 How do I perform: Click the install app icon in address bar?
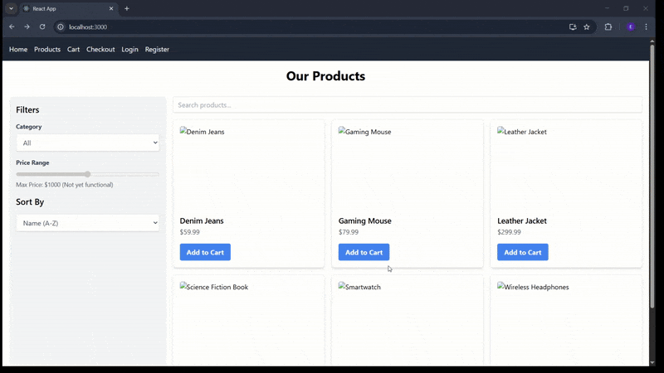pos(573,27)
